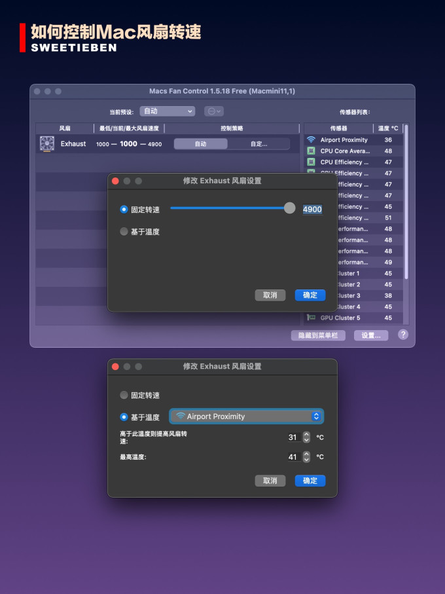Click the temperature value 49
Viewport: 445px width, 594px height.
pyautogui.click(x=388, y=262)
